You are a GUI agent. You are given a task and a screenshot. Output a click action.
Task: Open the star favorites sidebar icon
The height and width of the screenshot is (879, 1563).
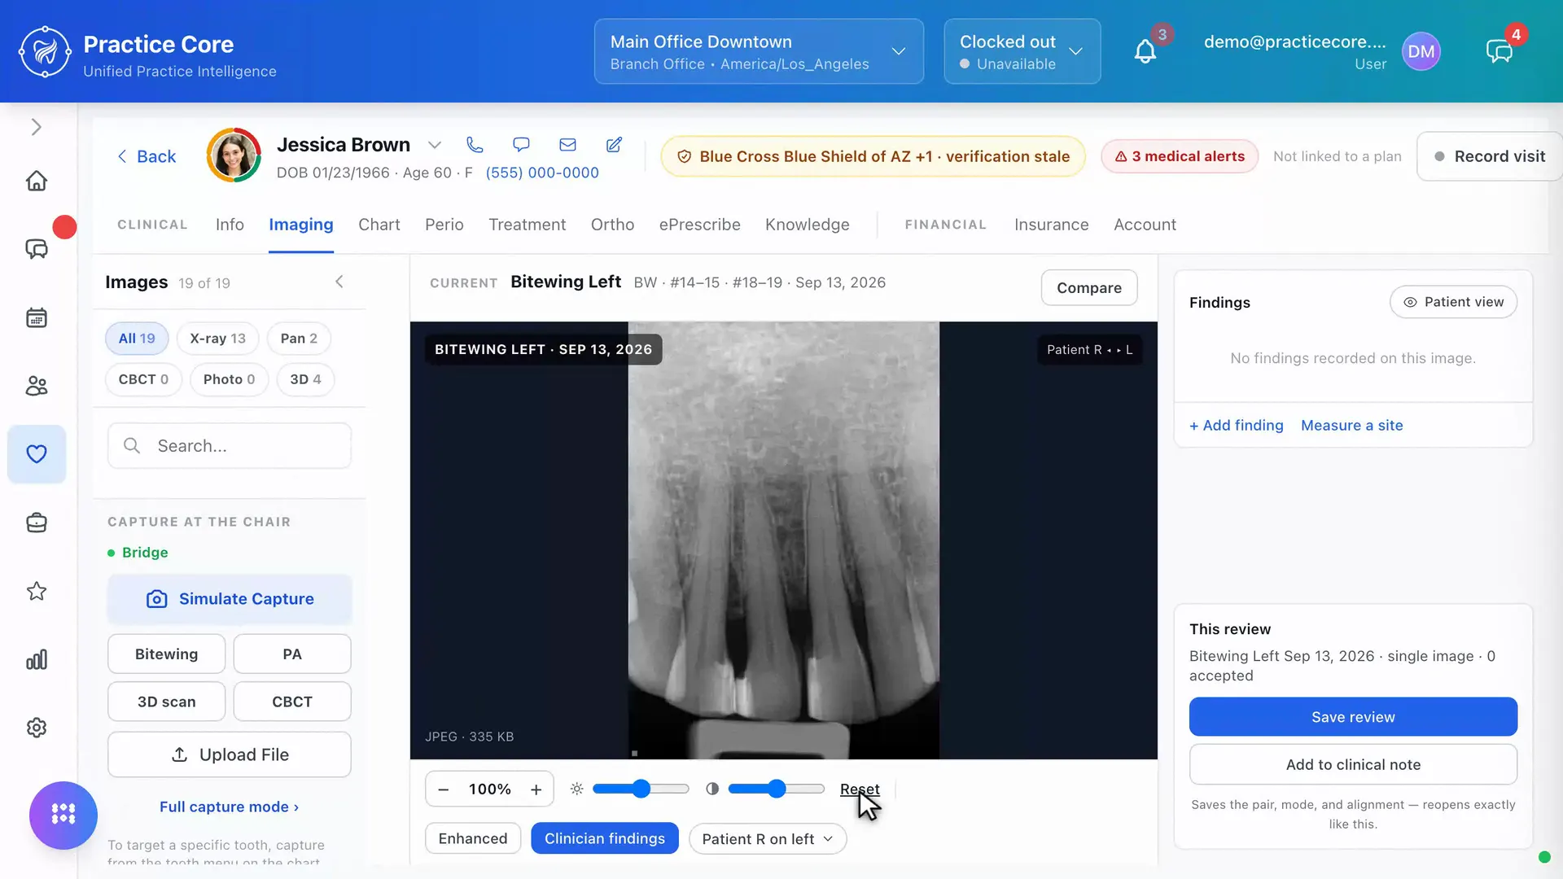coord(37,591)
